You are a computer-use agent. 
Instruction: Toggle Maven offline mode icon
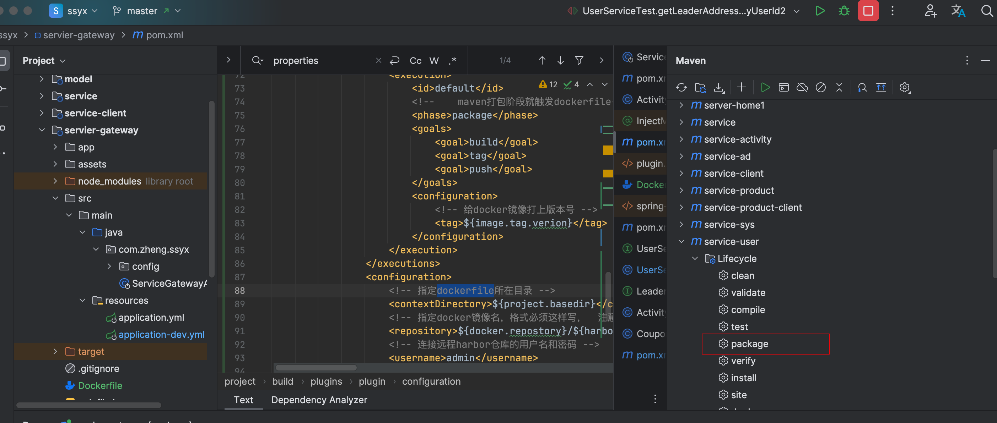click(802, 87)
